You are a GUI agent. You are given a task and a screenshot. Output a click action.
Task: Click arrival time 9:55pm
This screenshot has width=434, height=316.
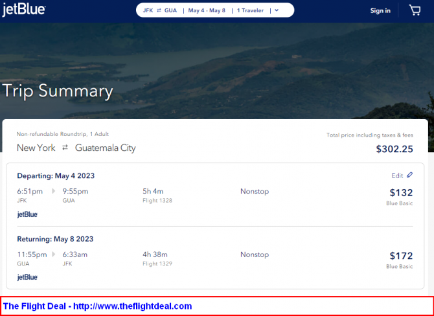pos(75,191)
